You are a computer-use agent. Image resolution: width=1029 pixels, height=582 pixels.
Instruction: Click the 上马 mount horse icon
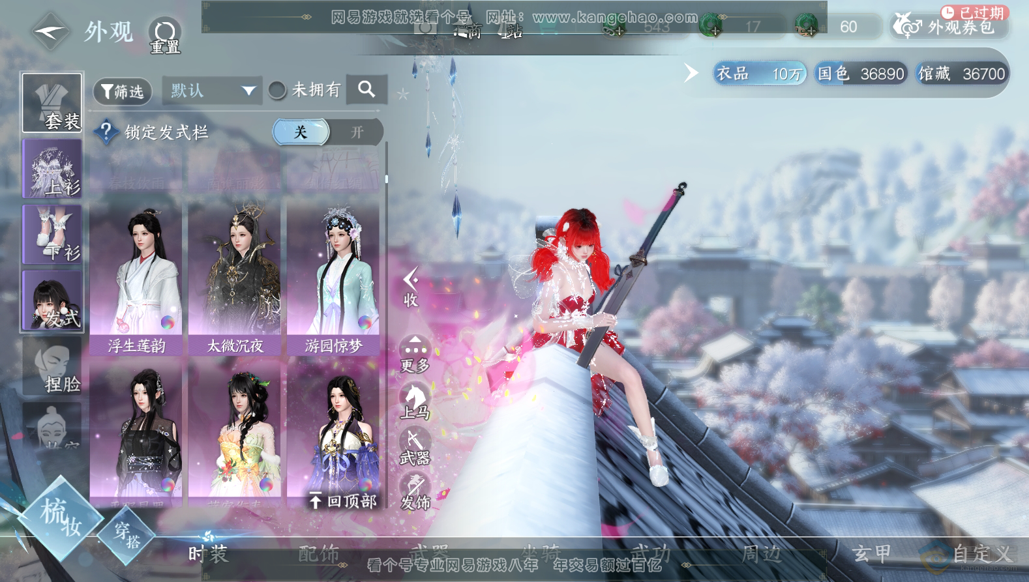(x=415, y=401)
